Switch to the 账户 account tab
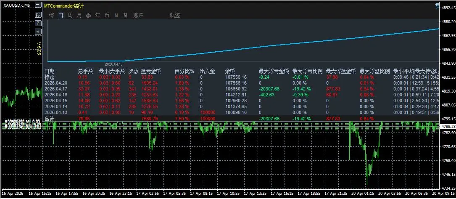This screenshot has height=199, width=456. tap(138, 16)
